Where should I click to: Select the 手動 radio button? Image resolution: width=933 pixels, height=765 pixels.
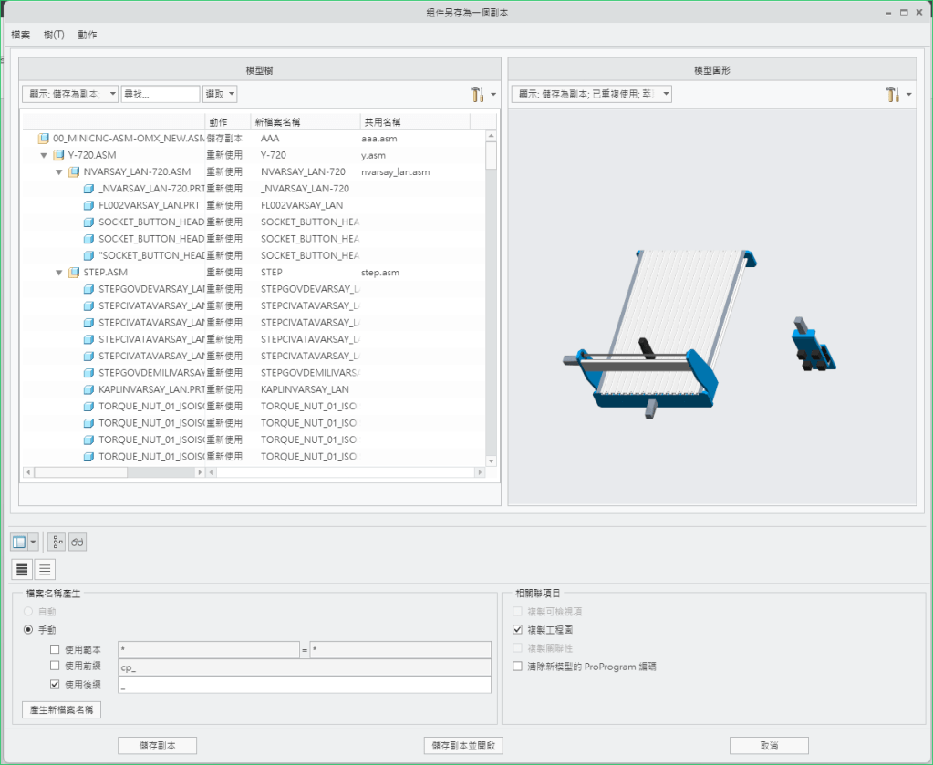point(28,629)
